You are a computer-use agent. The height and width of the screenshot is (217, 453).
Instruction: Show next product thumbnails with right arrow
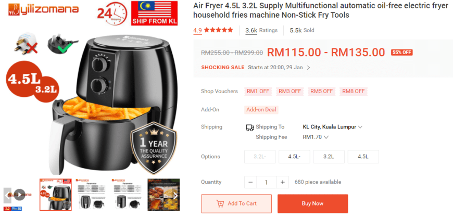(175, 196)
